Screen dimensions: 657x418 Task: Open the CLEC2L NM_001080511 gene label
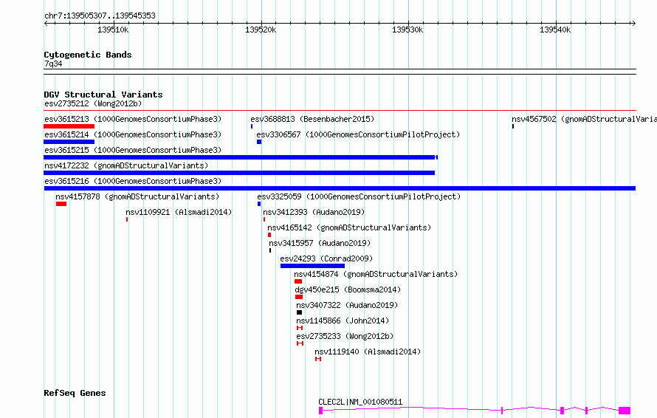(x=360, y=402)
